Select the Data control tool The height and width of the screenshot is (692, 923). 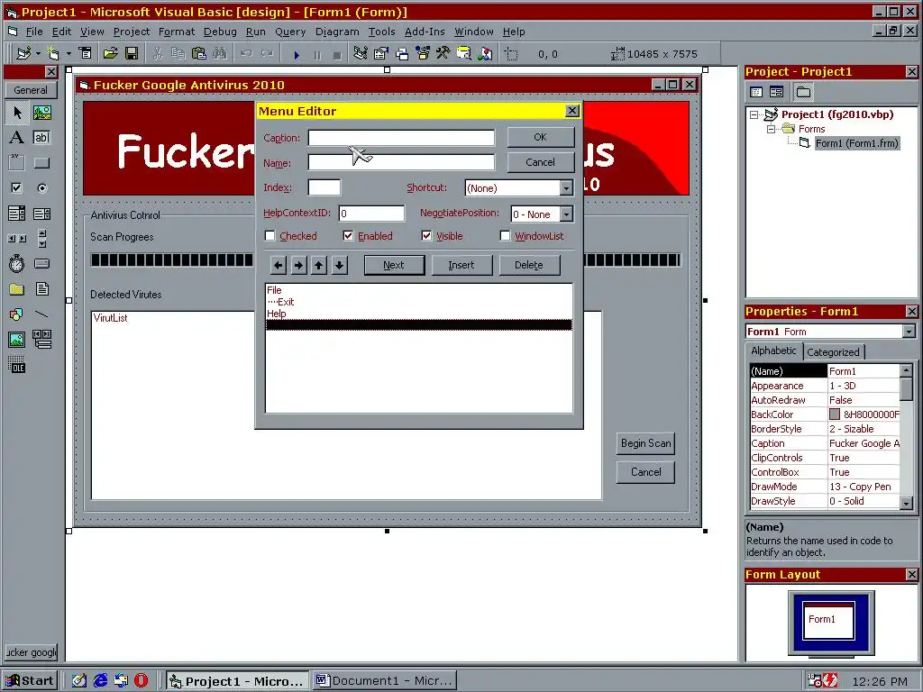(x=41, y=340)
